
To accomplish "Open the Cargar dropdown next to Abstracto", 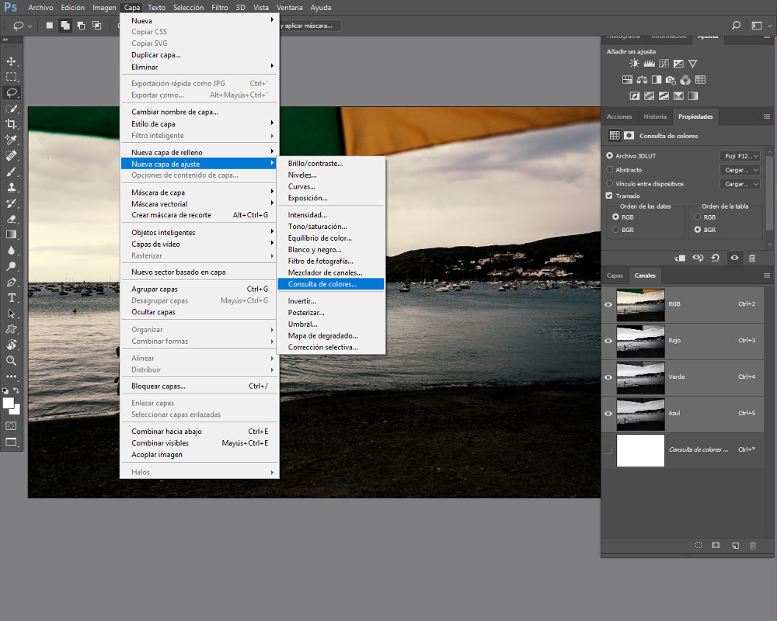I will click(738, 169).
